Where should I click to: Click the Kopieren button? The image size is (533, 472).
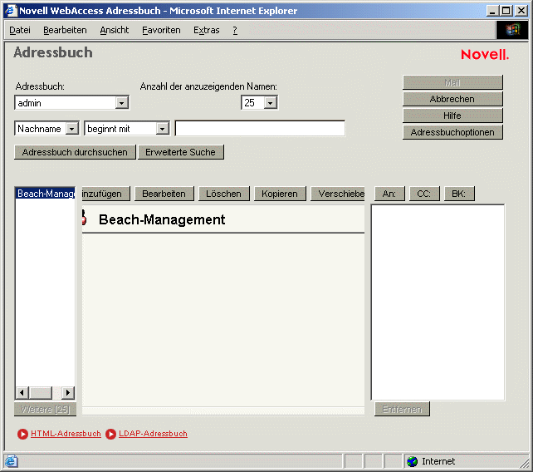tap(280, 194)
